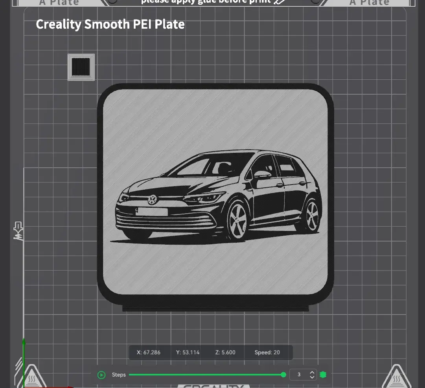Select the Speed: 20 readout
This screenshot has height=388, width=425.
click(267, 353)
